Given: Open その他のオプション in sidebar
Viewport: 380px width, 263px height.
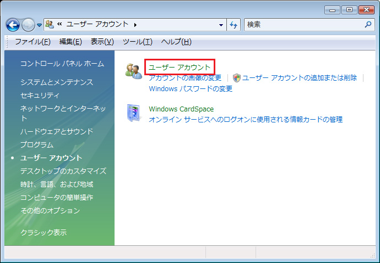Looking at the screenshot, I should pyautogui.click(x=50, y=210).
